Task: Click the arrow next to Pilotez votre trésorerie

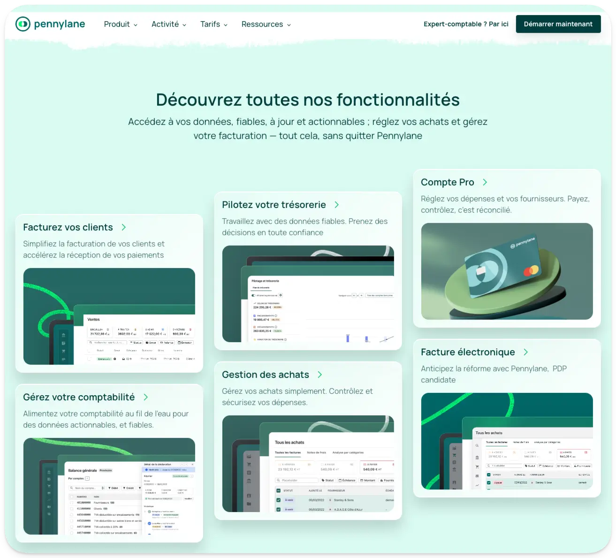Action: pos(337,205)
